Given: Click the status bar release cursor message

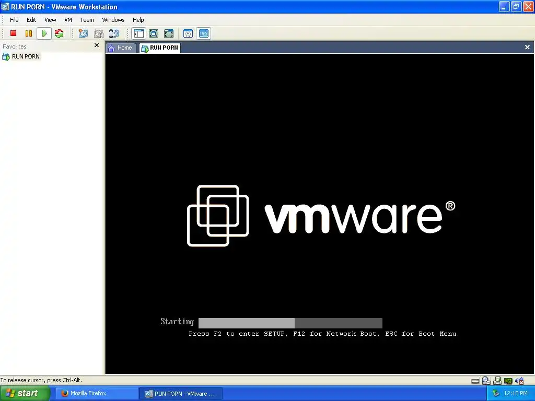Looking at the screenshot, I should click(41, 380).
